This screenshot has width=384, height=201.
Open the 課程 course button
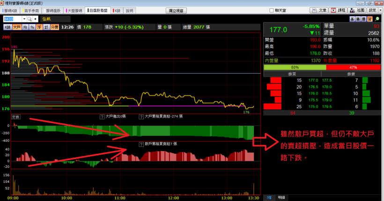(338, 10)
